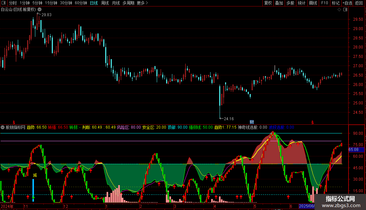This screenshot has width=366, height=210.
Task: Click the 转强: 66.50 value
Action: click(58, 127)
